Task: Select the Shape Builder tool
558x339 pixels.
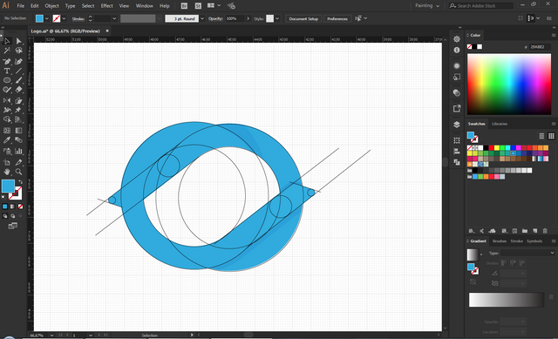Action: 7,119
